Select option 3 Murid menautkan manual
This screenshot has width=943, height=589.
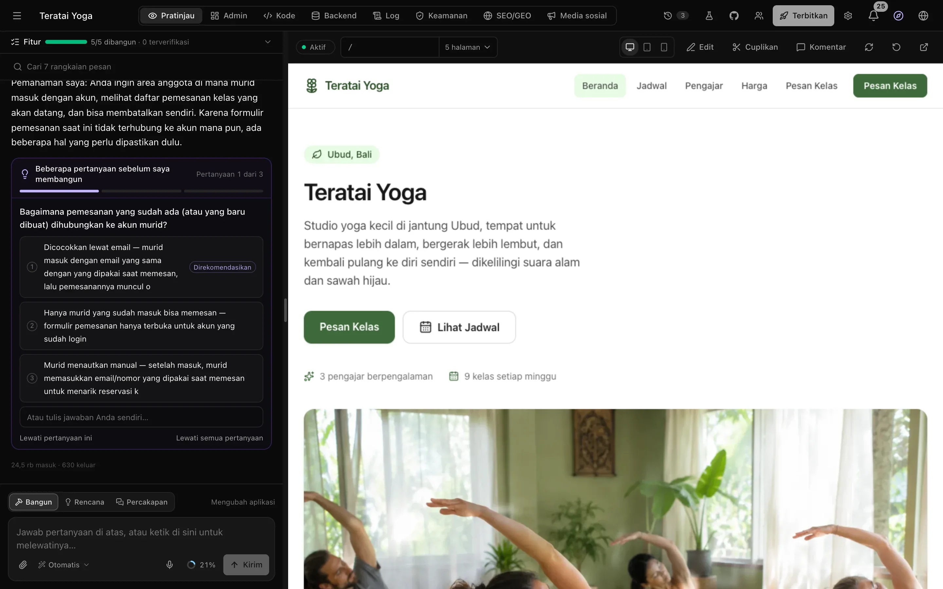[141, 378]
